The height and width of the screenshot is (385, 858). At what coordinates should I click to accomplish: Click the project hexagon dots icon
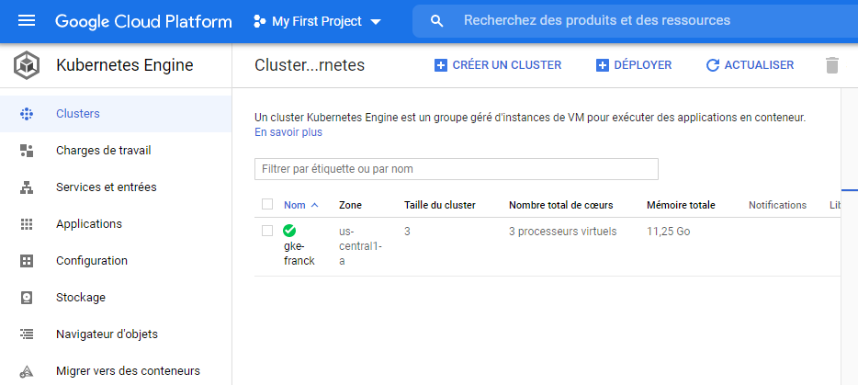click(x=259, y=21)
